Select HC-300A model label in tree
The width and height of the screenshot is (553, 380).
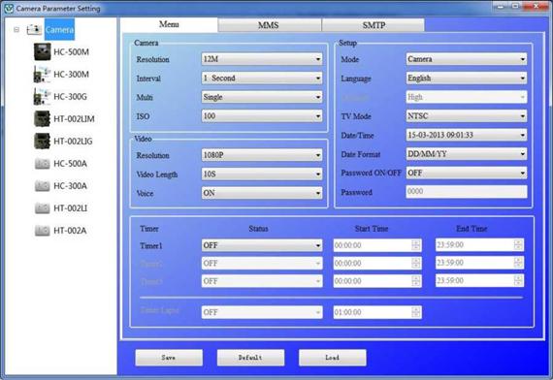coord(70,186)
